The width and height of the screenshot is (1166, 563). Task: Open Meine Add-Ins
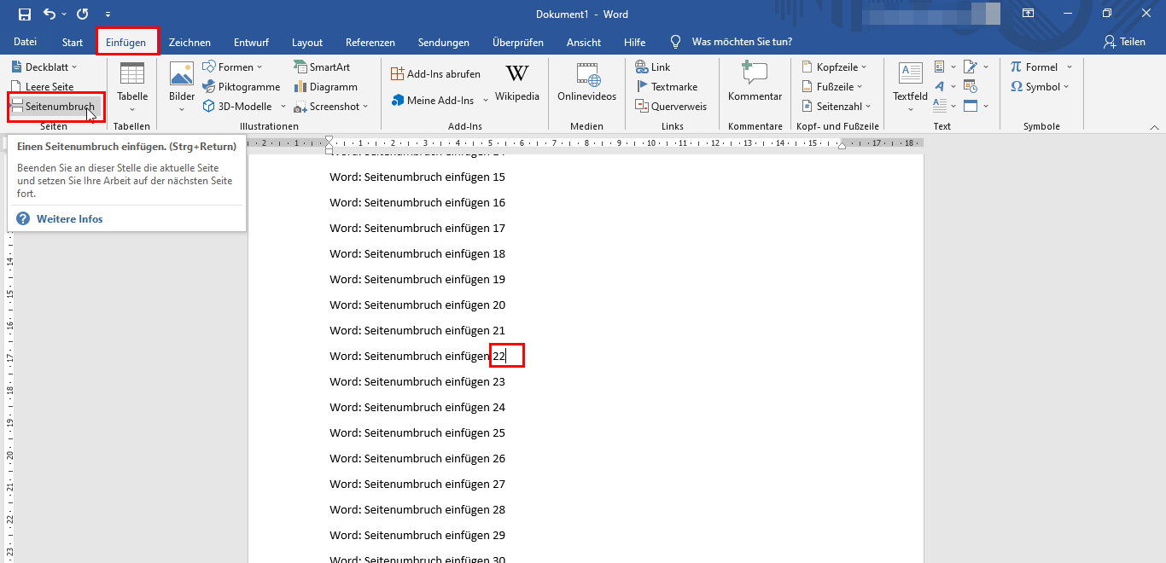[433, 100]
